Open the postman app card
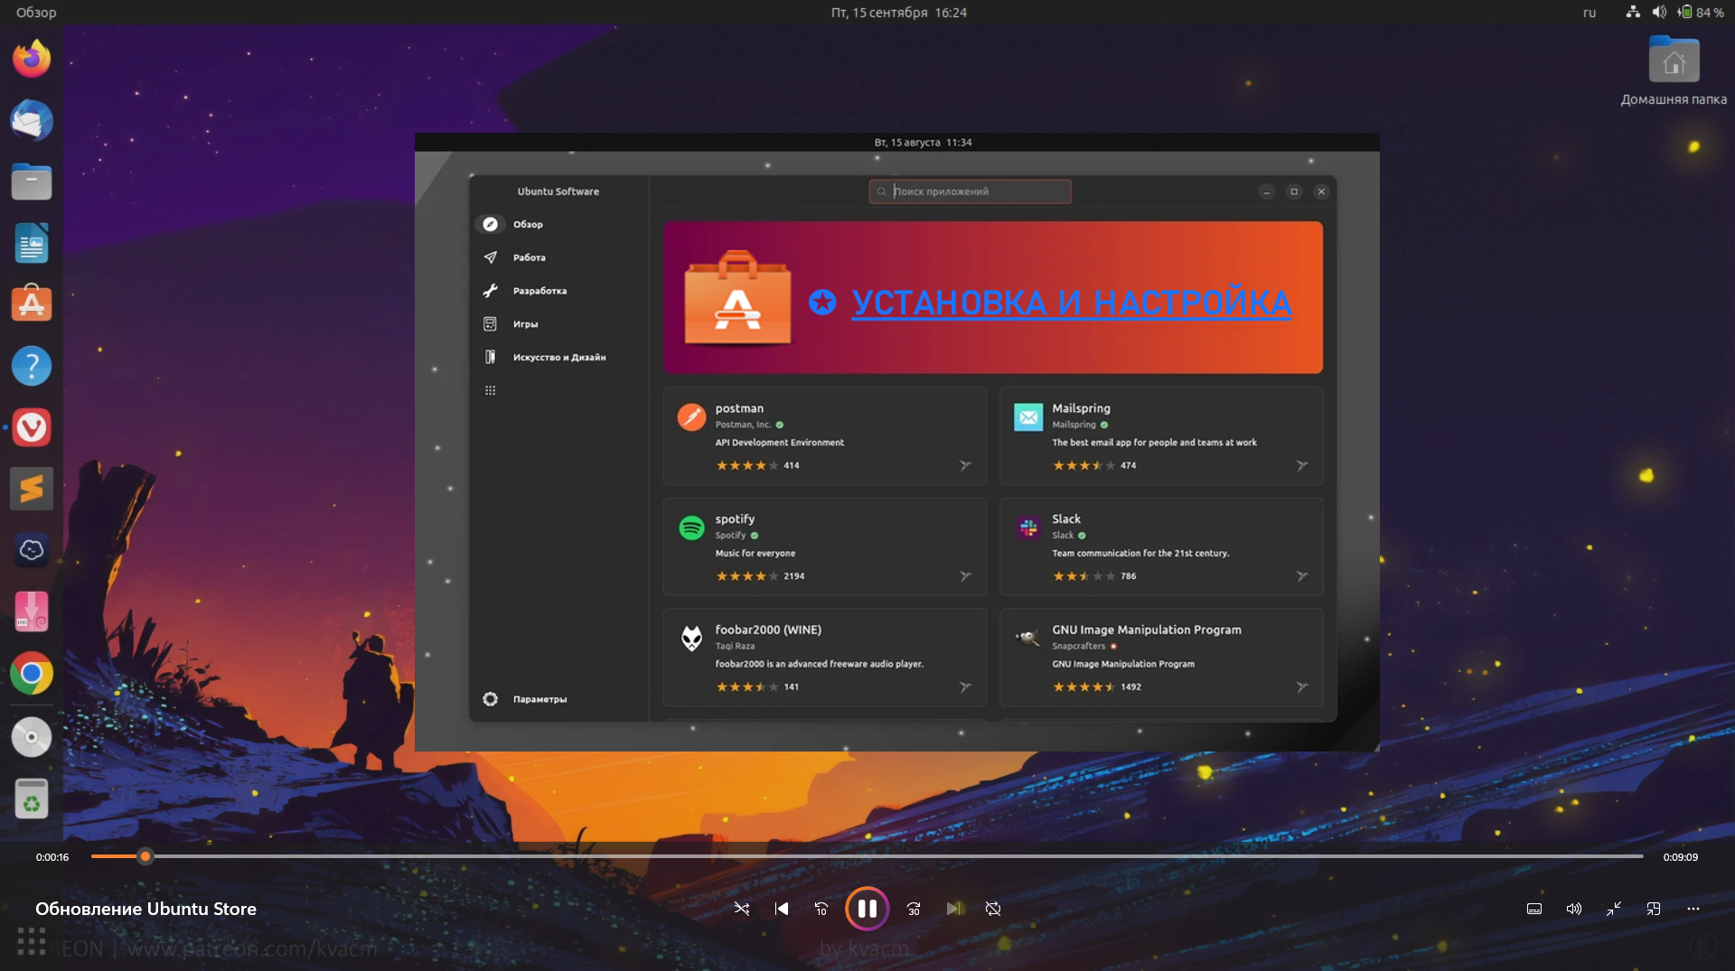Image resolution: width=1735 pixels, height=971 pixels. [x=824, y=436]
